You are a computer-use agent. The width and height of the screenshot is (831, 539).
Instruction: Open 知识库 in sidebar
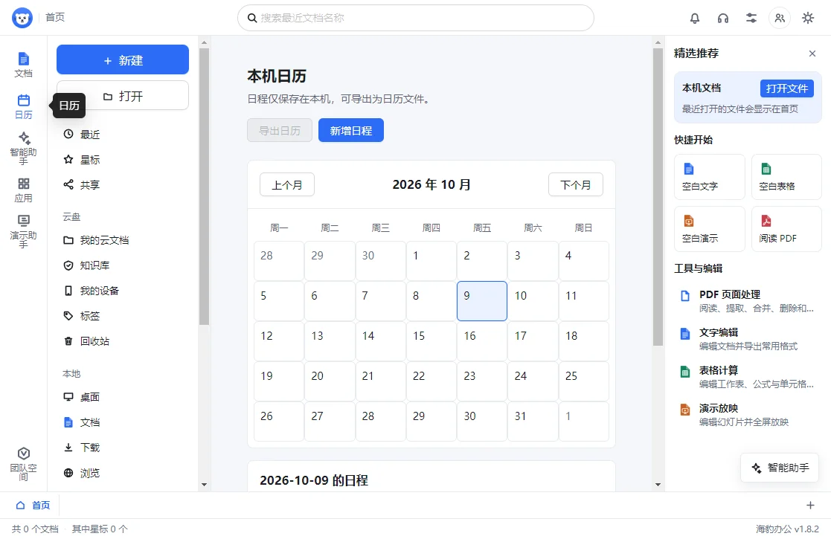point(124,265)
